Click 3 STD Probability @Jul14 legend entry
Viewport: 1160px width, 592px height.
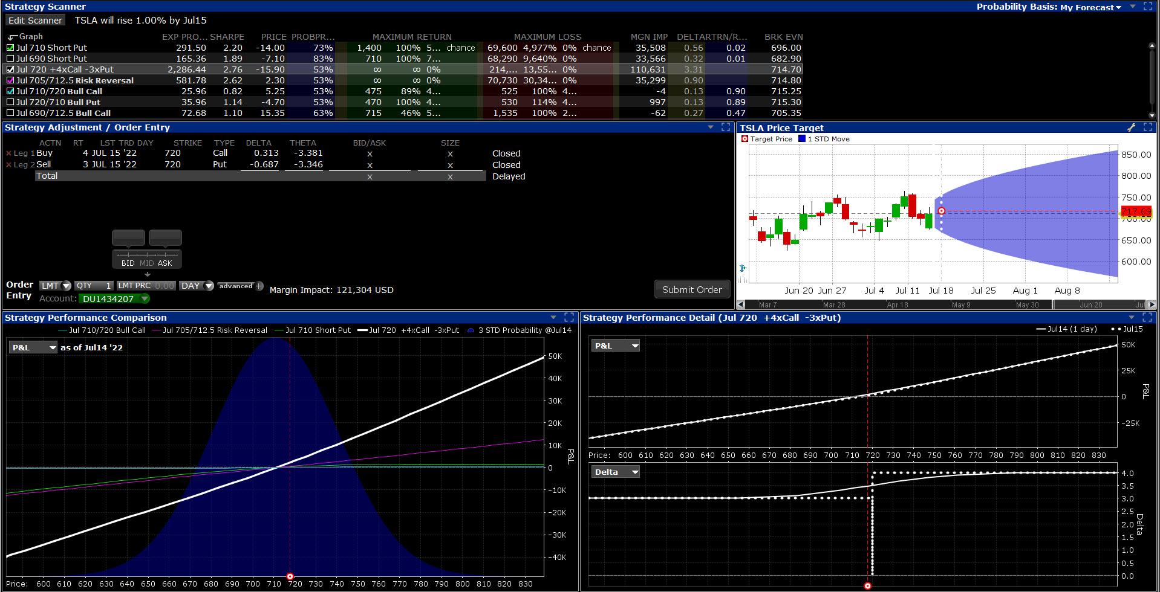[520, 330]
